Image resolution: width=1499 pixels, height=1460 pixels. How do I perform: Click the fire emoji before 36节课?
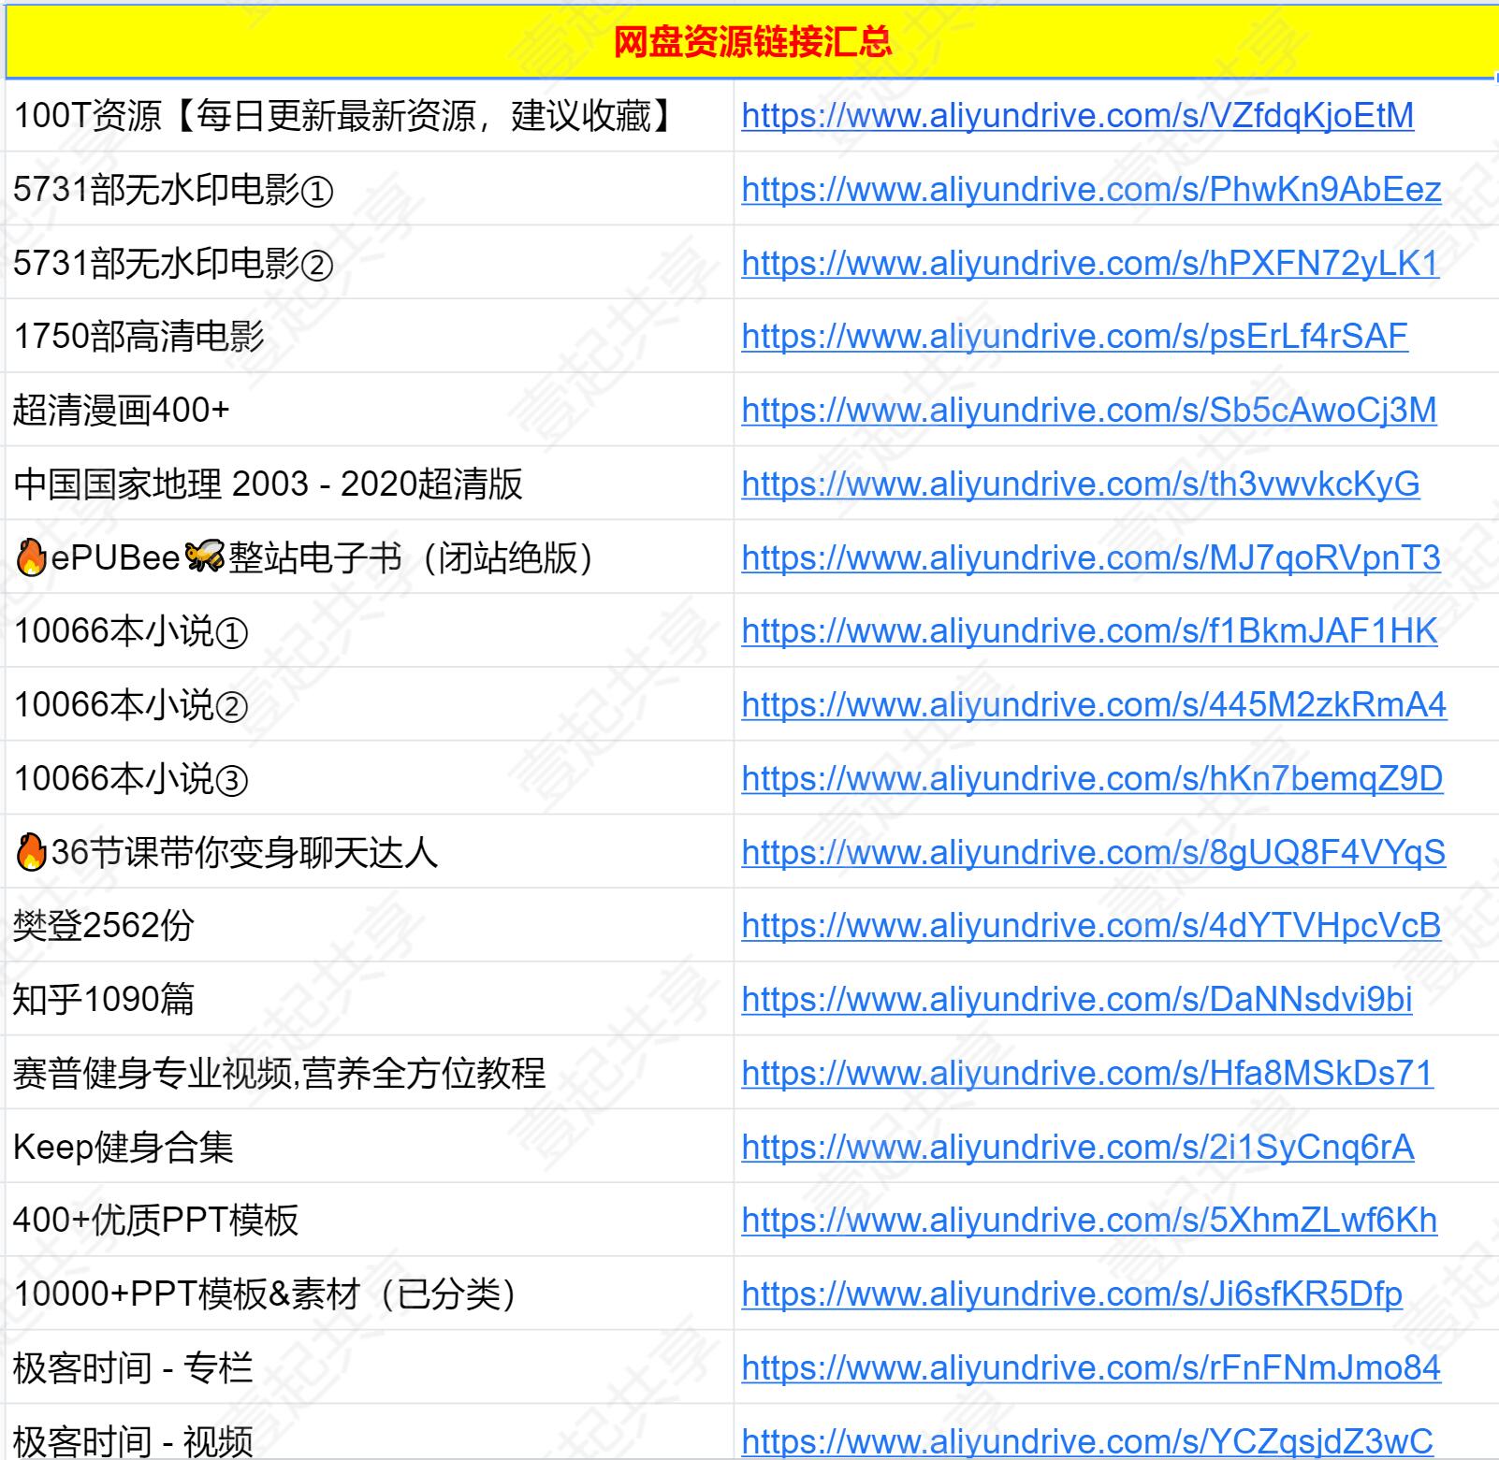pyautogui.click(x=31, y=852)
